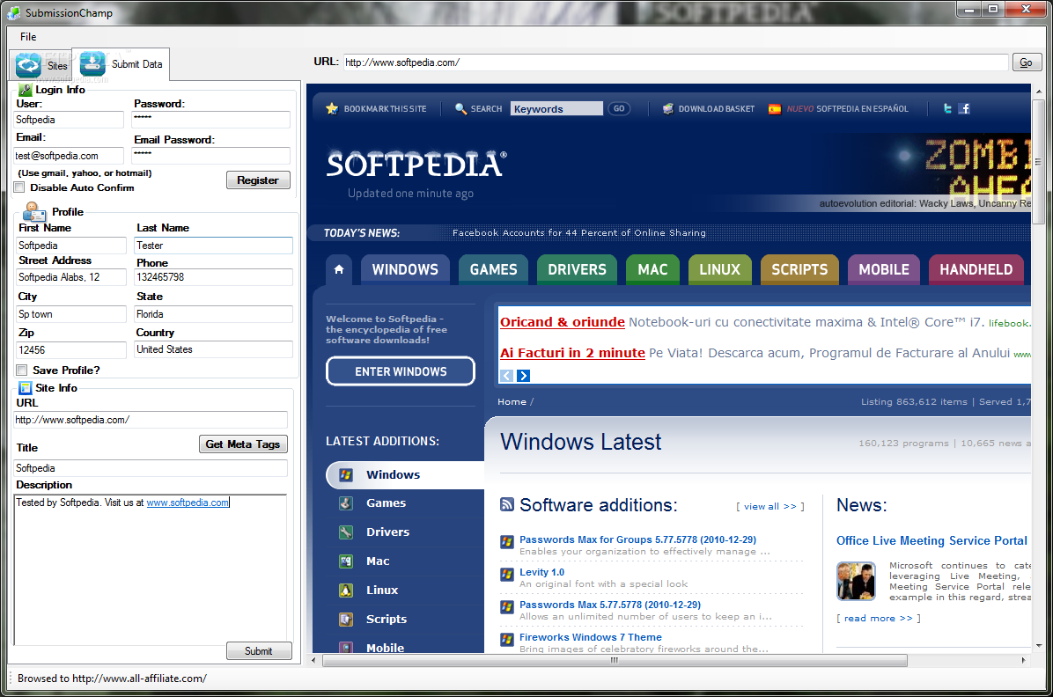The width and height of the screenshot is (1053, 697).
Task: Click the Site Info URL field
Action: click(x=151, y=420)
